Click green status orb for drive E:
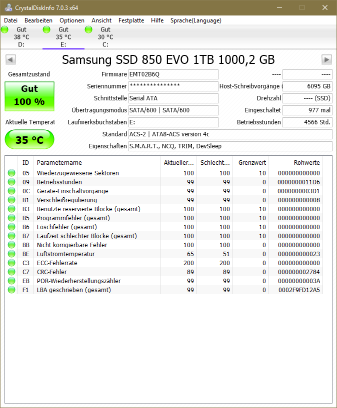This screenshot has width=337, height=408. 46,29
